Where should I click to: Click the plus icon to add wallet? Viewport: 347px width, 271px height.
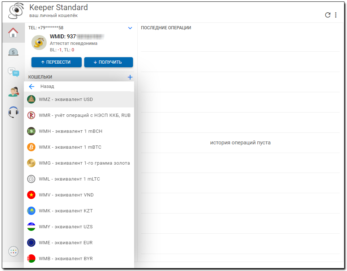click(130, 77)
